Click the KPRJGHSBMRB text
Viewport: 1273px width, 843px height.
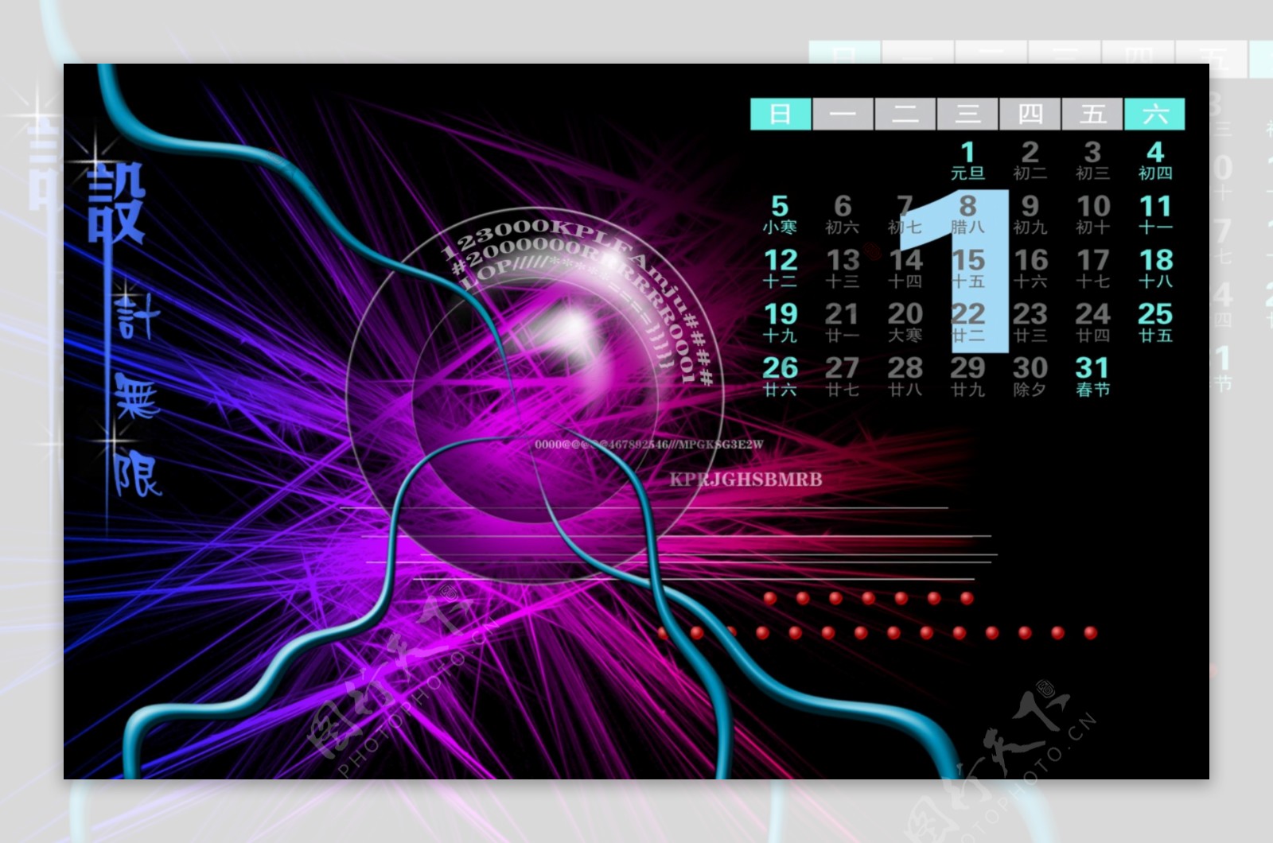[x=746, y=480]
